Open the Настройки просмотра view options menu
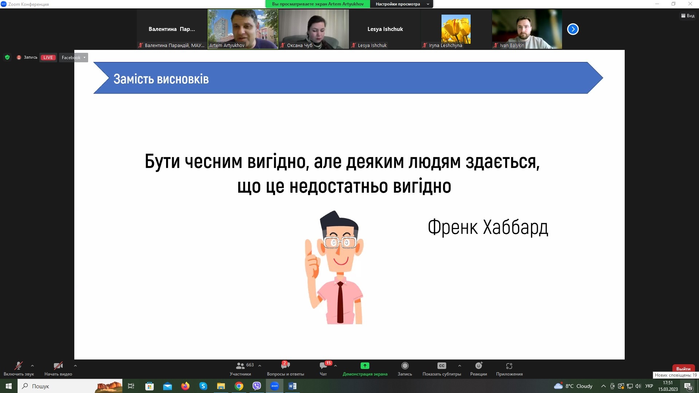This screenshot has height=393, width=699. click(402, 4)
